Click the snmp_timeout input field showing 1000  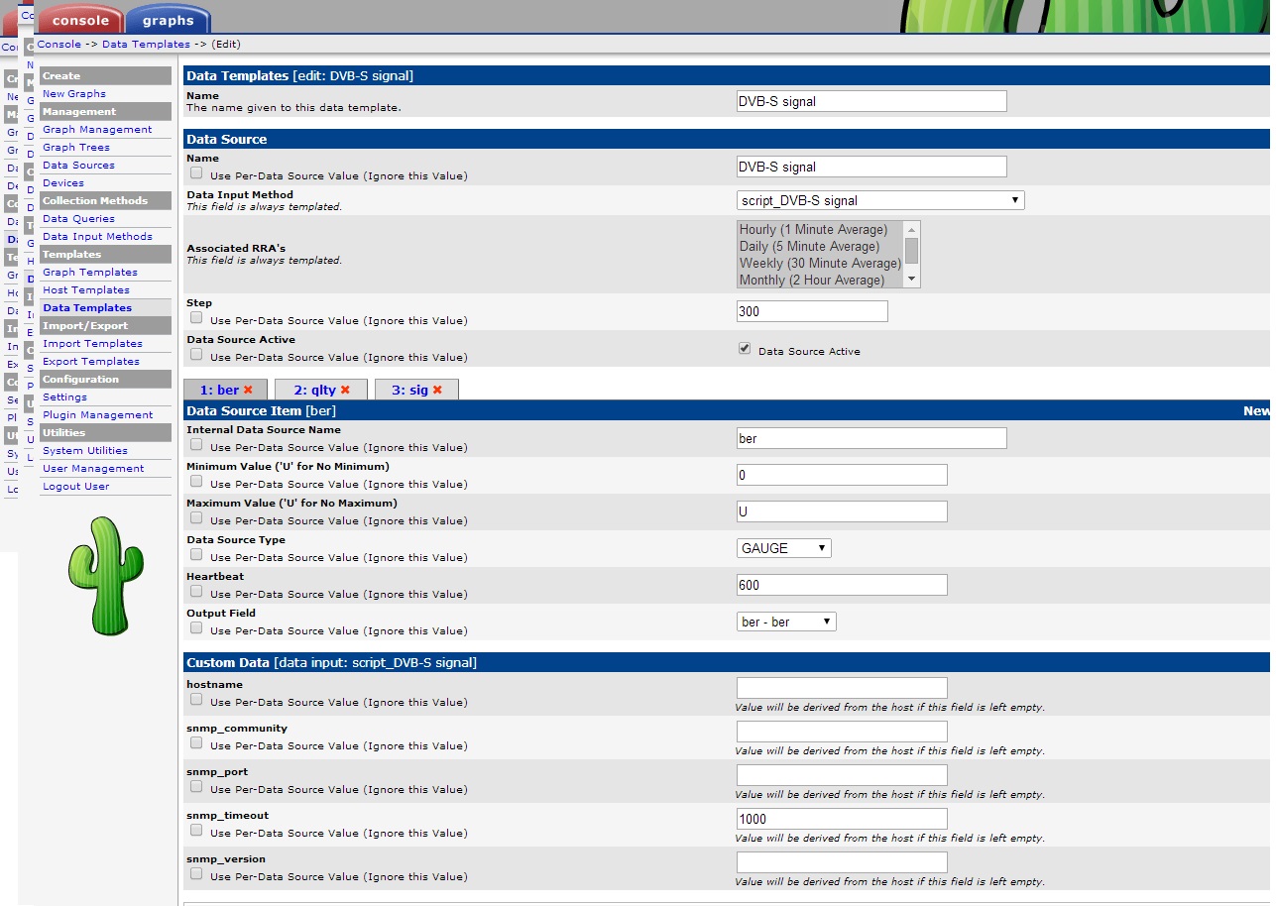click(842, 819)
